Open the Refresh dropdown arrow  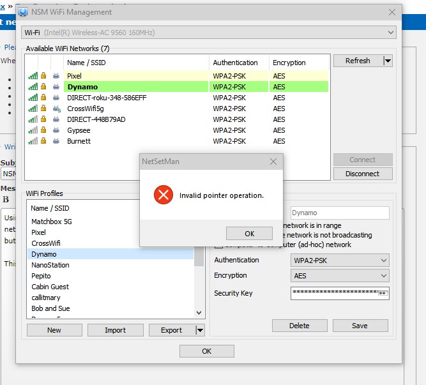tap(388, 61)
